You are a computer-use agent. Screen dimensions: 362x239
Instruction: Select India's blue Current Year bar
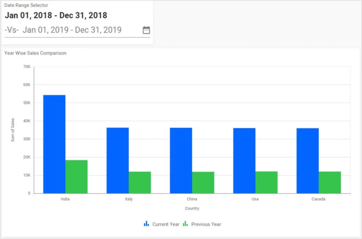pyautogui.click(x=54, y=144)
